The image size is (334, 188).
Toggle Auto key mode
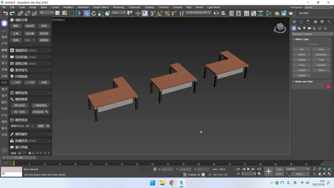tap(279, 169)
